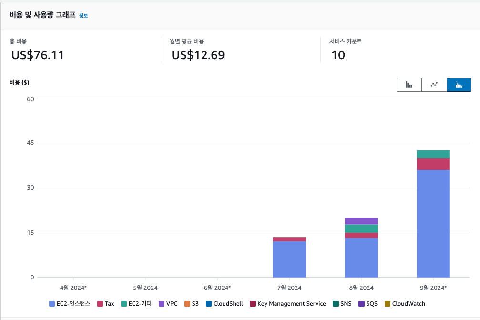Click the 4월 2024* axis label
The image size is (480, 320).
[x=73, y=288]
